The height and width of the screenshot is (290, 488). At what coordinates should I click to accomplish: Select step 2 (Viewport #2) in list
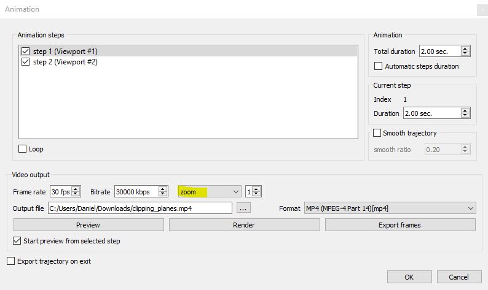pos(65,62)
